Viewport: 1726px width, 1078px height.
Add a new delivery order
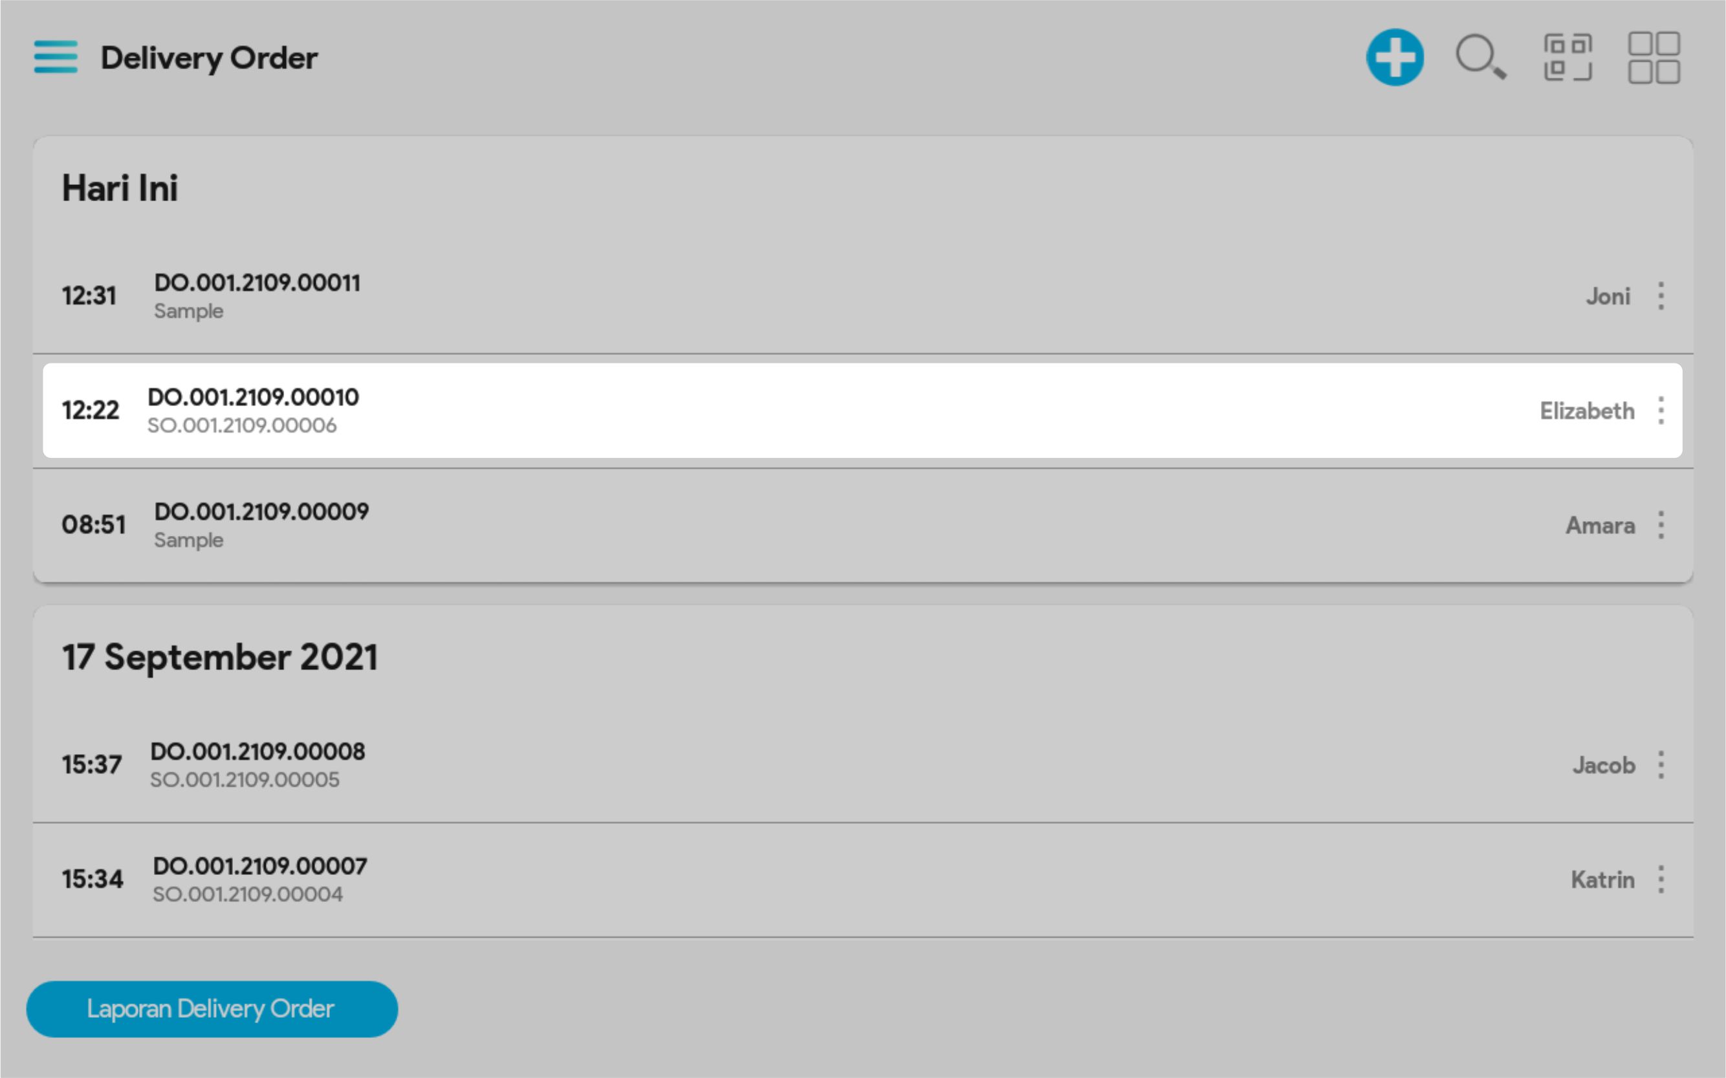[1394, 57]
